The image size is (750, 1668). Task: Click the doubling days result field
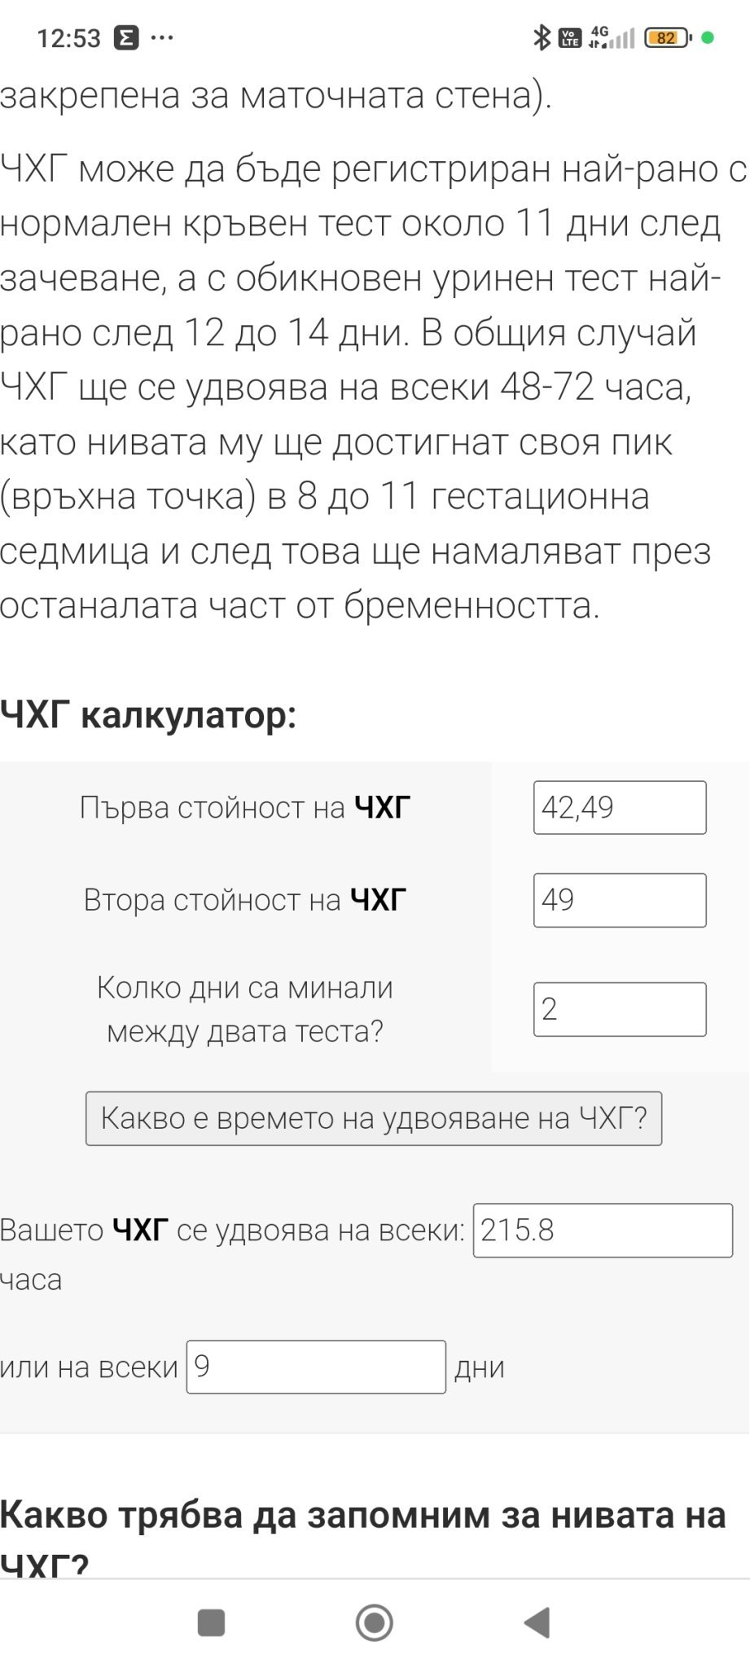tap(316, 1367)
